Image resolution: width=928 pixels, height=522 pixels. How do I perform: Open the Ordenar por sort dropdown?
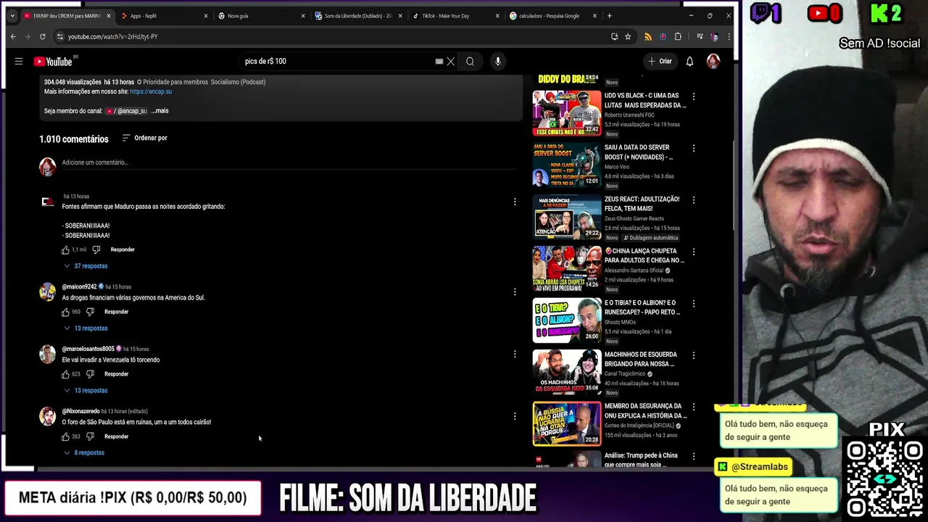145,138
